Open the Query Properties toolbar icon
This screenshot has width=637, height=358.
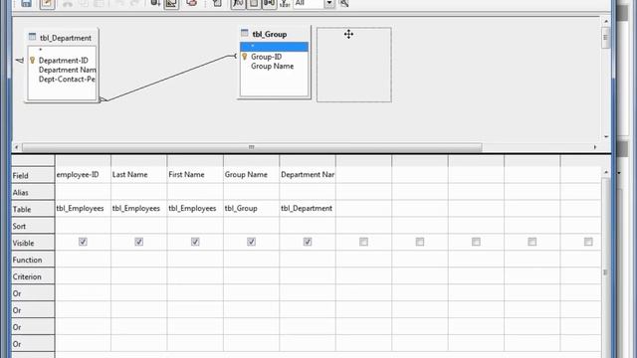click(x=344, y=3)
